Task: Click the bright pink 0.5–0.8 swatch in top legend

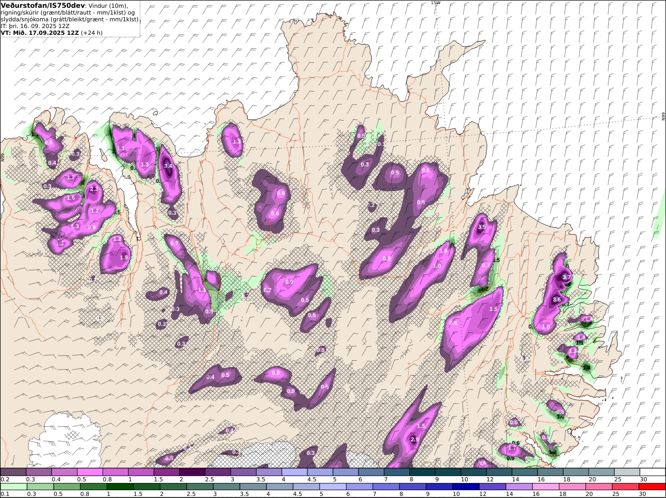Action: [89, 472]
